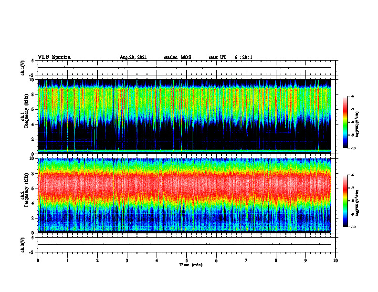This screenshot has width=378, height=292.
Task: Click the time axis tick label "6"
Action: point(217,261)
